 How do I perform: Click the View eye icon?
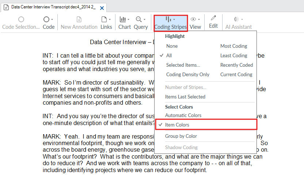click(193, 19)
